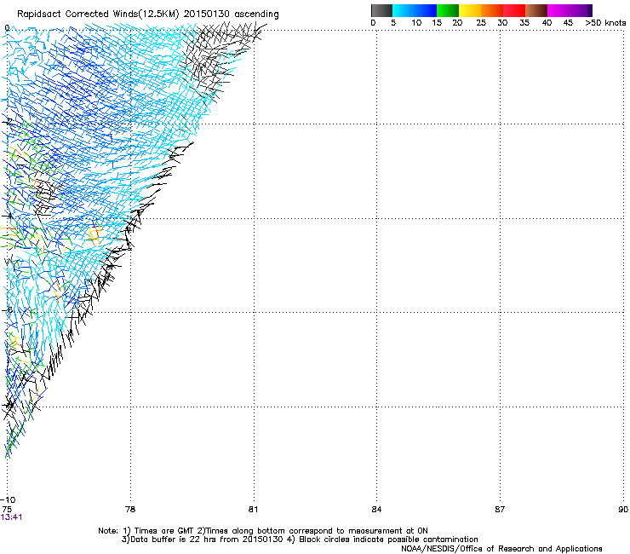Click the yellow 20-25 knots legend segment

click(x=470, y=10)
